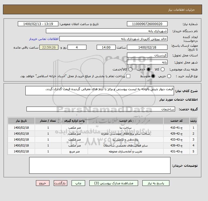Click the need number field 1100090726000020
Image resolution: width=208 pixels, height=201 pixels.
147,24
